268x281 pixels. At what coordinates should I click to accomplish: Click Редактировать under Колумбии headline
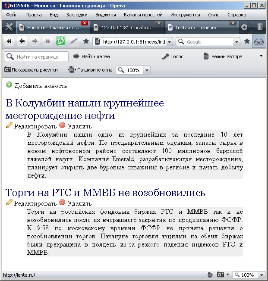point(35,126)
